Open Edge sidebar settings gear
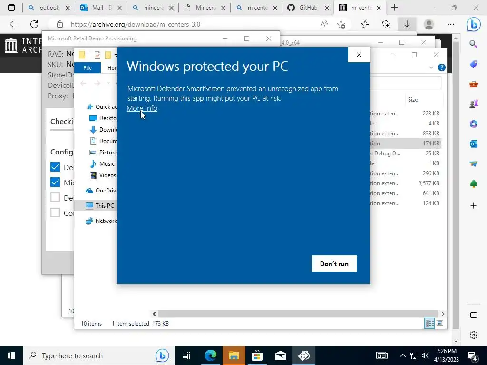The height and width of the screenshot is (365, 487). coord(473,335)
